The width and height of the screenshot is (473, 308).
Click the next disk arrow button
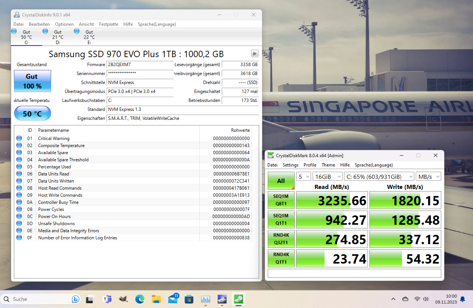pyautogui.click(x=255, y=53)
